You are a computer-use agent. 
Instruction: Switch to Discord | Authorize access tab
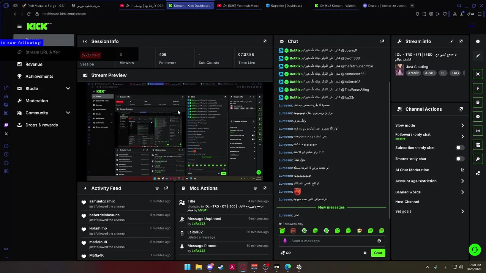pos(385,6)
